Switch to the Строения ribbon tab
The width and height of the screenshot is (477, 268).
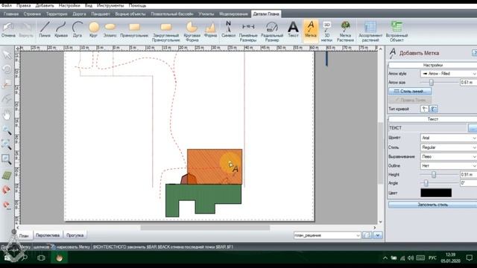pos(32,14)
